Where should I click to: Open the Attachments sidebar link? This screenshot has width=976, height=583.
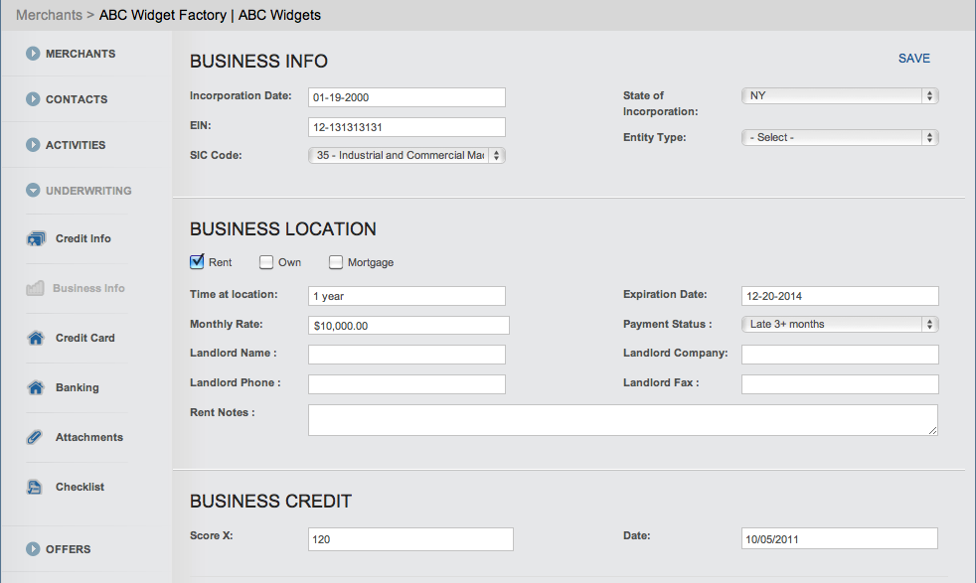coord(89,437)
